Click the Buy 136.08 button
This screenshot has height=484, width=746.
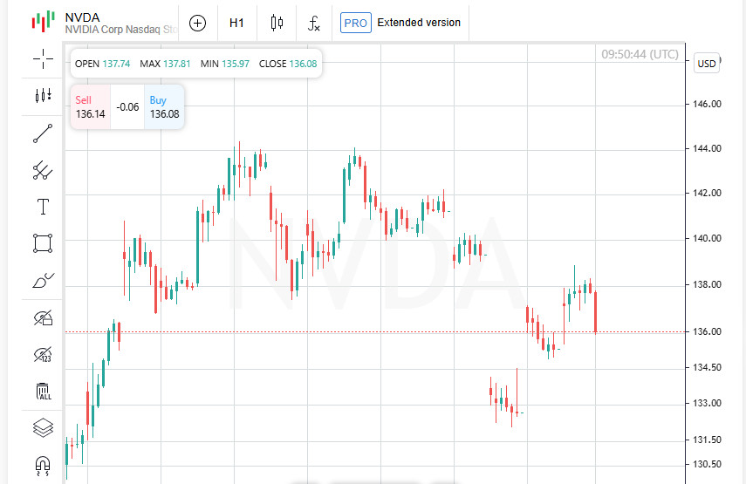tap(164, 107)
